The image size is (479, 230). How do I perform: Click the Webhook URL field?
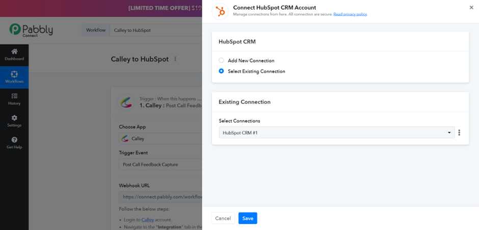pyautogui.click(x=161, y=197)
